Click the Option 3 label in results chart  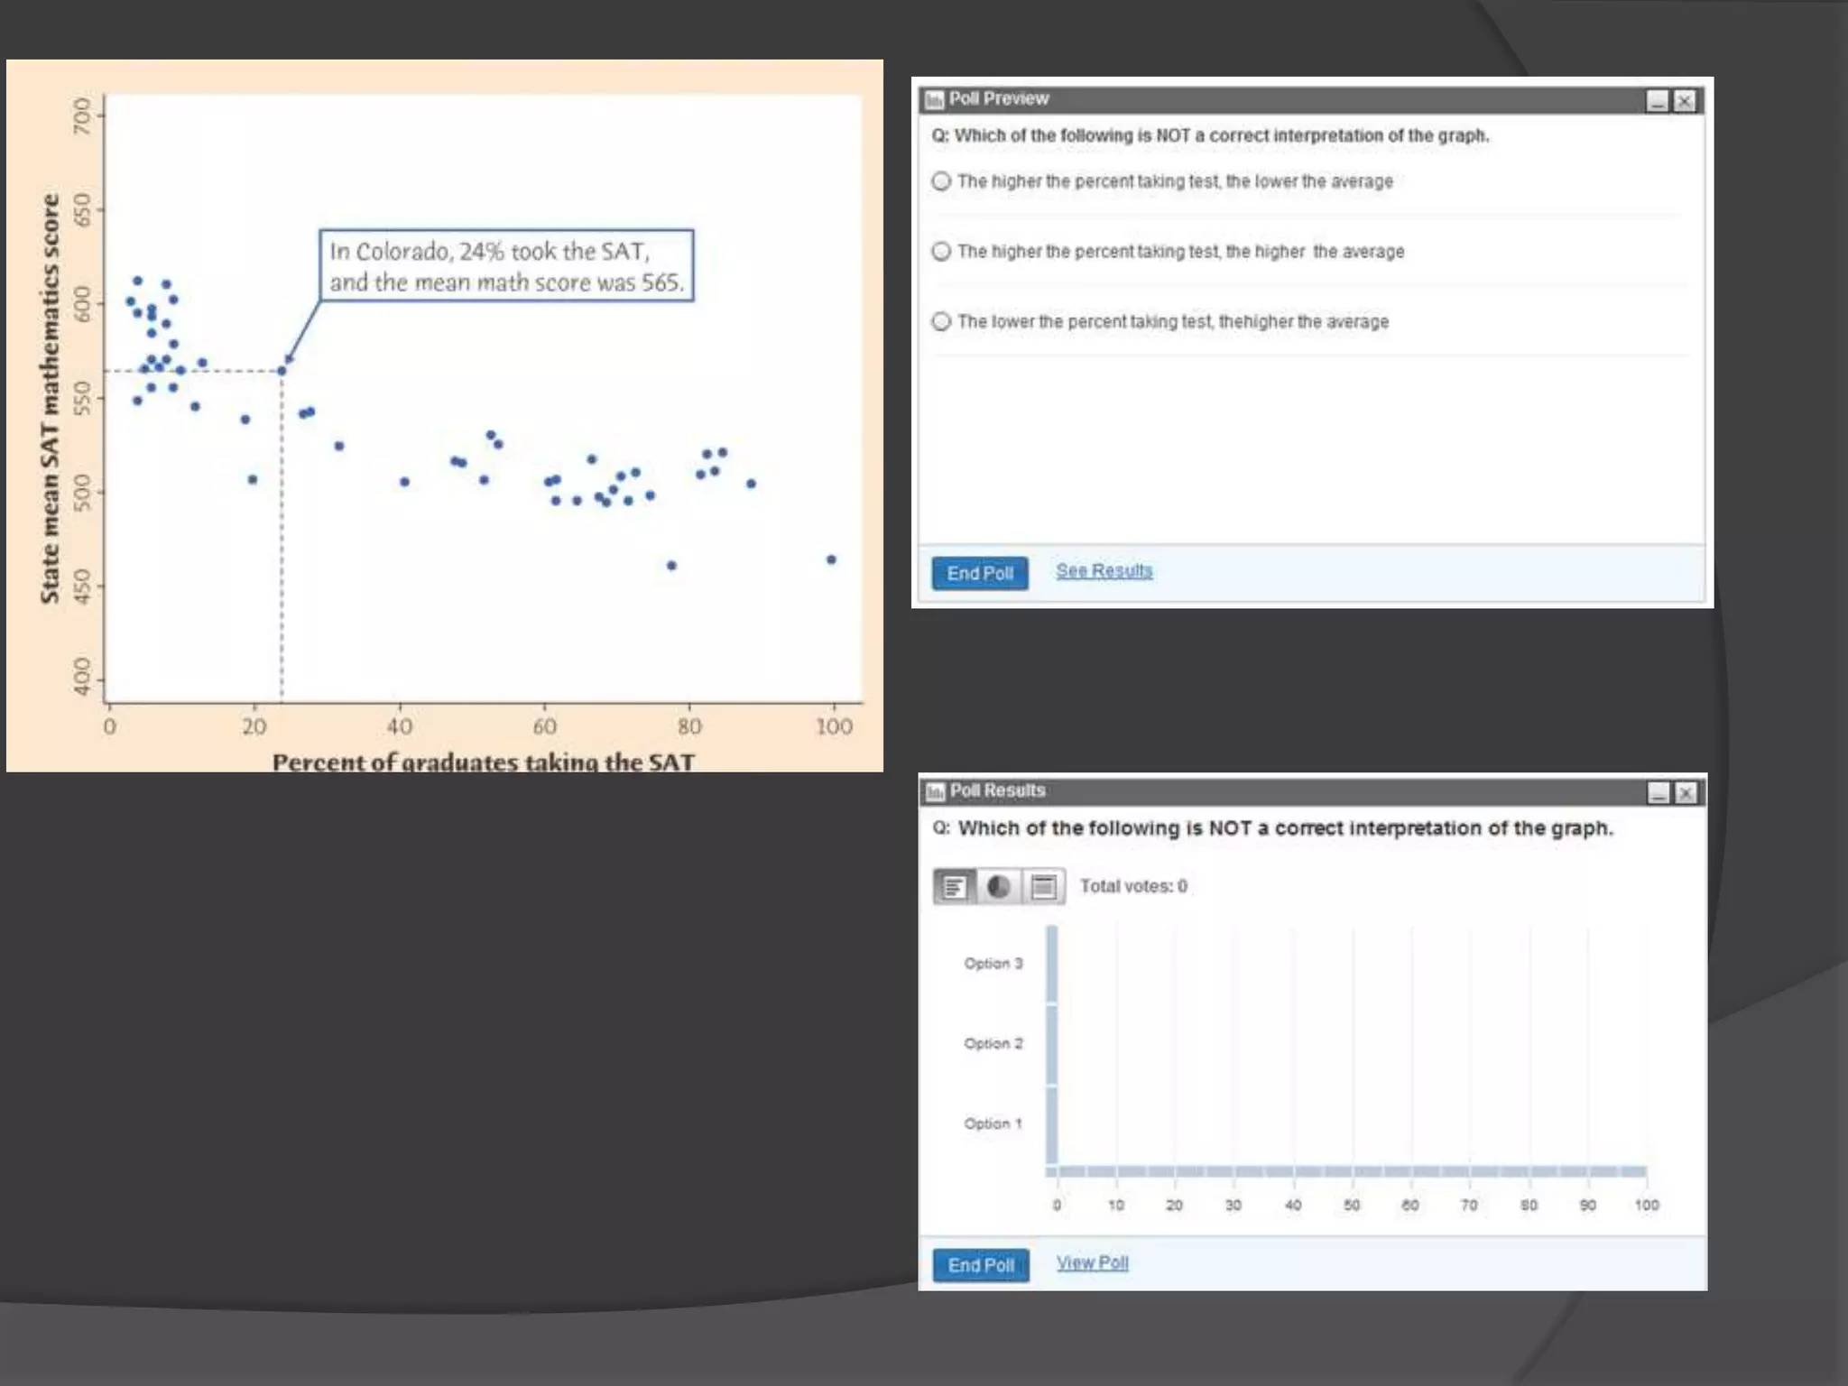[993, 964]
